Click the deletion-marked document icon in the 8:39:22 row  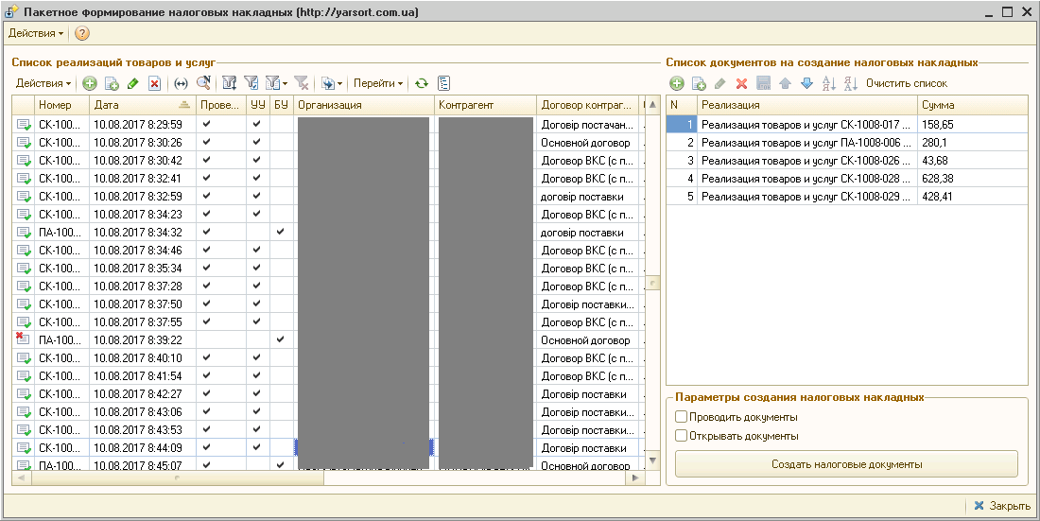coord(24,339)
